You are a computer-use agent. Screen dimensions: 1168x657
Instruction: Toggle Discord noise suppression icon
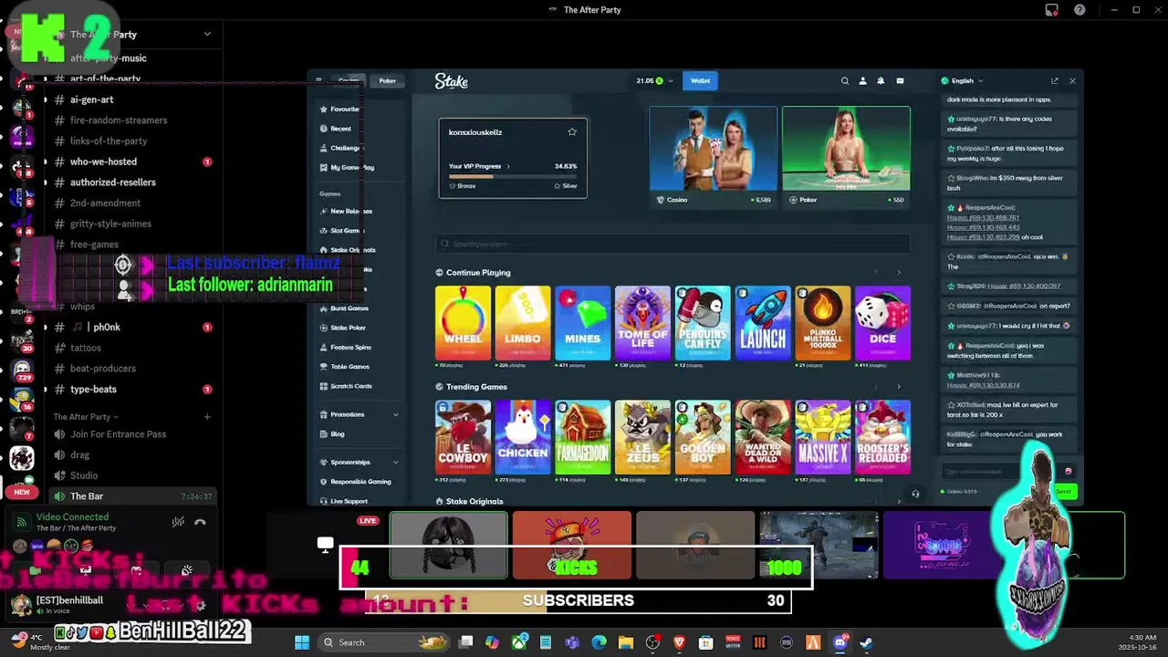178,522
